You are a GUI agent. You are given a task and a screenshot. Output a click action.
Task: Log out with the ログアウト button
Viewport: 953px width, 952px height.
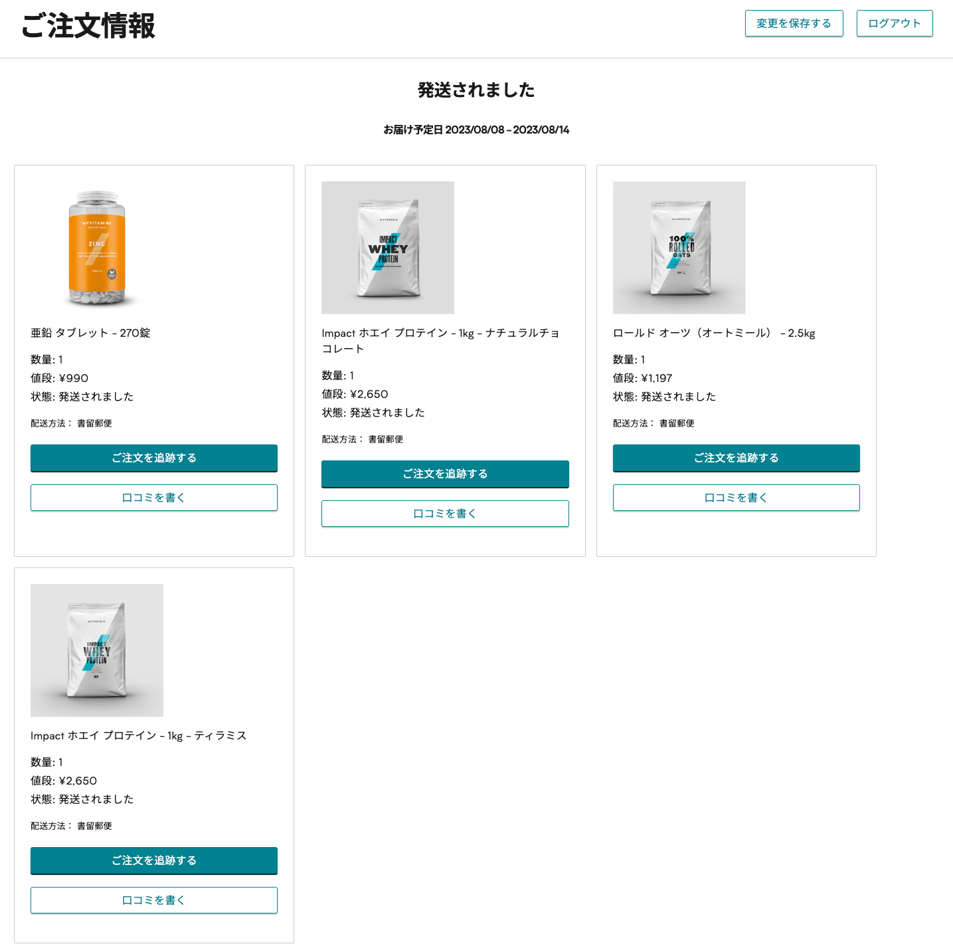pyautogui.click(x=895, y=23)
